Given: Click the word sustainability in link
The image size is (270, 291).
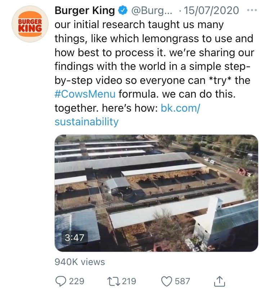Looking at the screenshot, I should (86, 122).
